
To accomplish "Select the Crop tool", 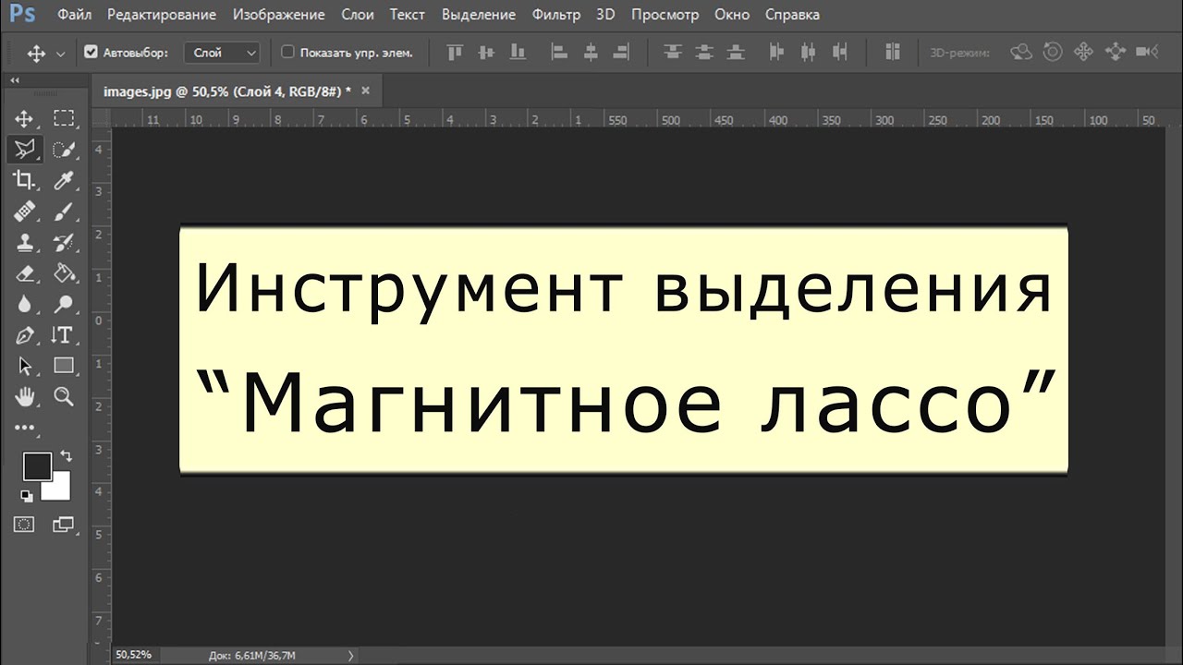I will pos(24,180).
